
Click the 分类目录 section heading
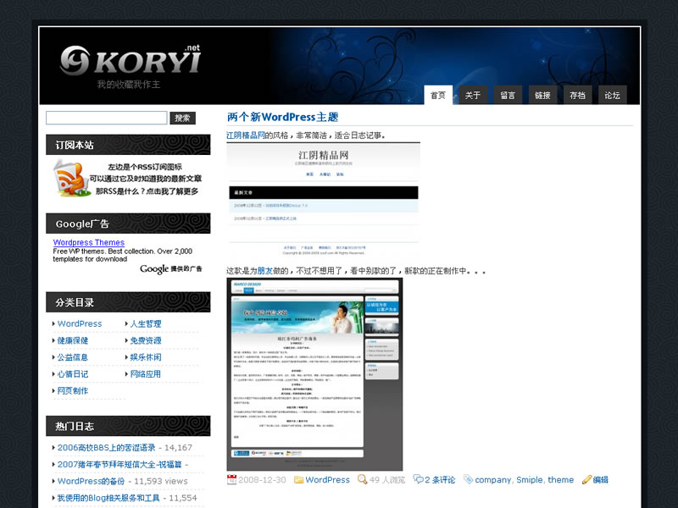point(128,302)
